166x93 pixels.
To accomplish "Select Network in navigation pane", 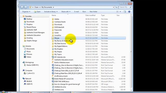I will point(28,79).
